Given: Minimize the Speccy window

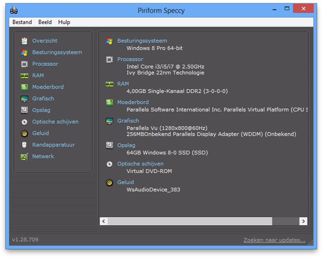Looking at the screenshot, I should tap(275, 9).
